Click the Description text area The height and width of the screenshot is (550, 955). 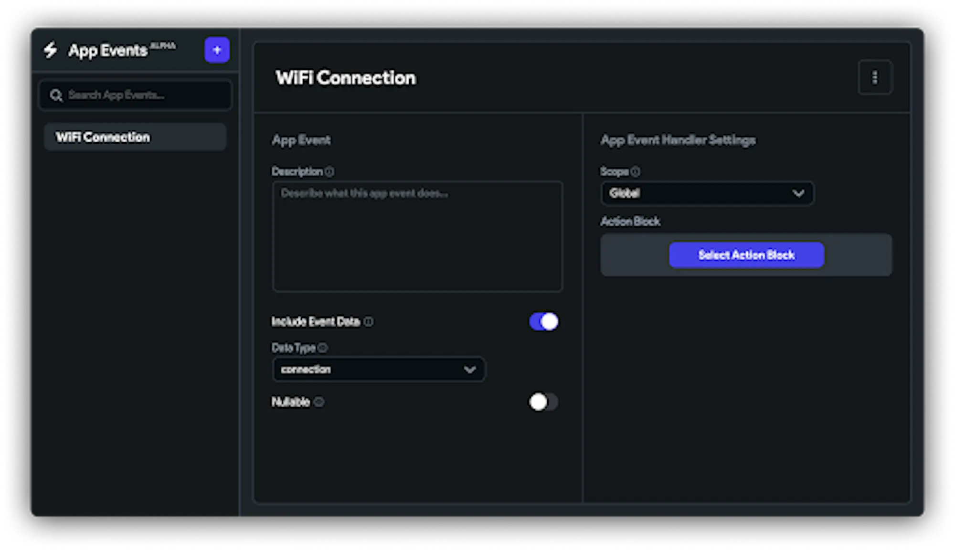point(417,236)
